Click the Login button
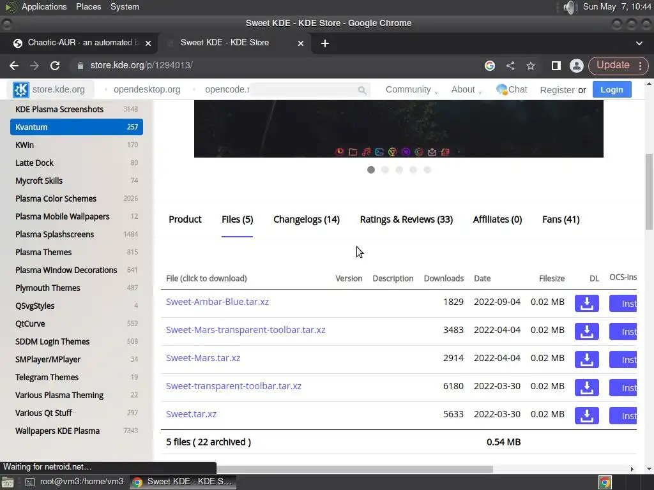The width and height of the screenshot is (654, 490). (x=611, y=90)
